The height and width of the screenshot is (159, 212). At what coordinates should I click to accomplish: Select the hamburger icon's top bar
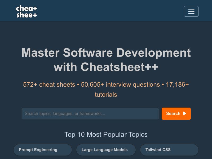191,10
